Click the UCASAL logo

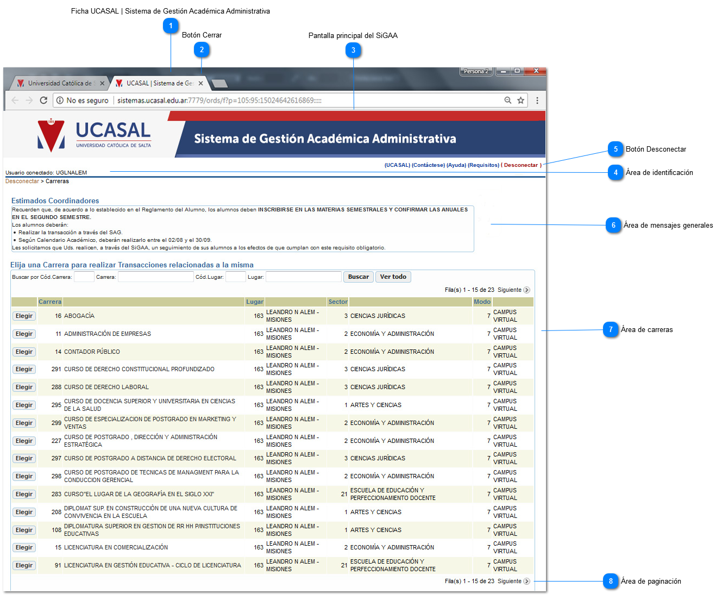point(94,135)
